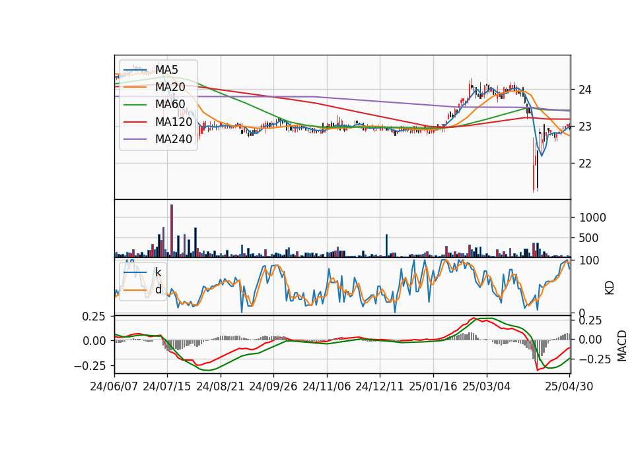Click the 25/04/30 date axis label

pyautogui.click(x=569, y=386)
